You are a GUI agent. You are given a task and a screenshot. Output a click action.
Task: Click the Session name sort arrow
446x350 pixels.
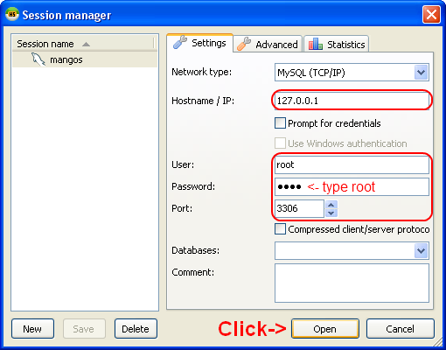[x=86, y=45]
